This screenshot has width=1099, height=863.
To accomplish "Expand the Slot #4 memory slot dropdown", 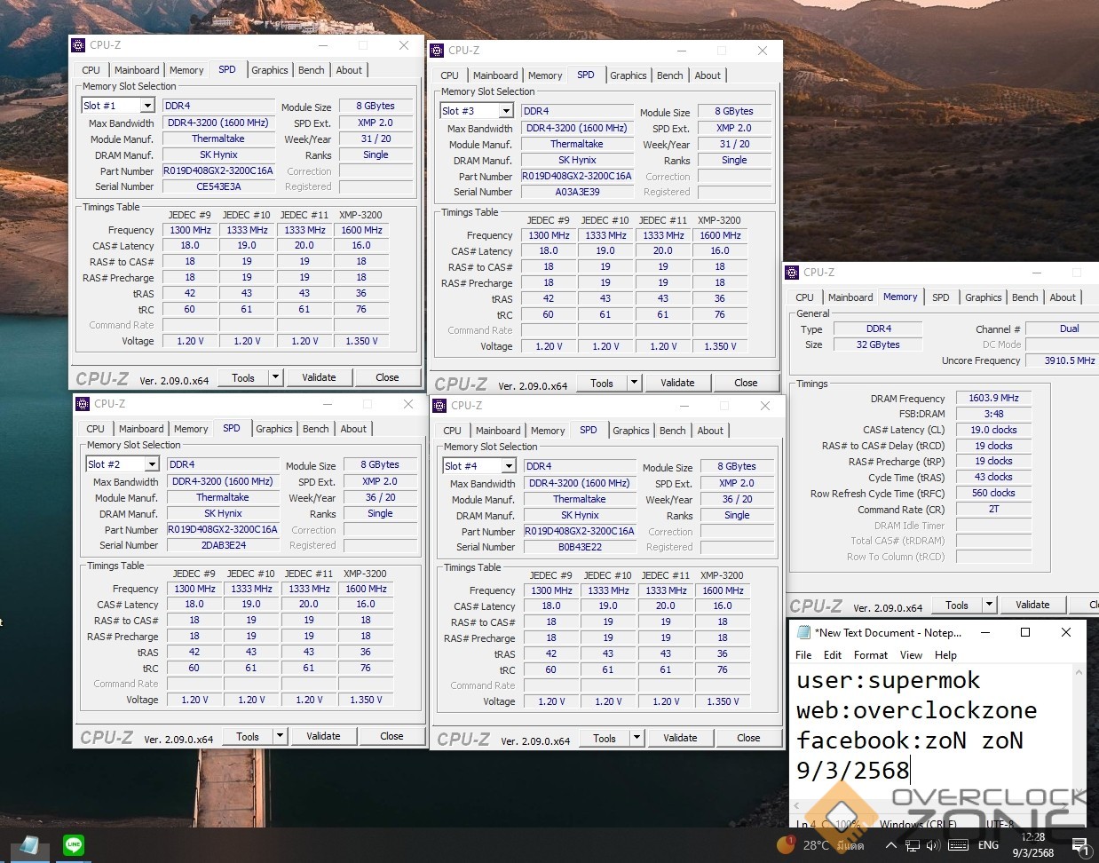I will 508,466.
